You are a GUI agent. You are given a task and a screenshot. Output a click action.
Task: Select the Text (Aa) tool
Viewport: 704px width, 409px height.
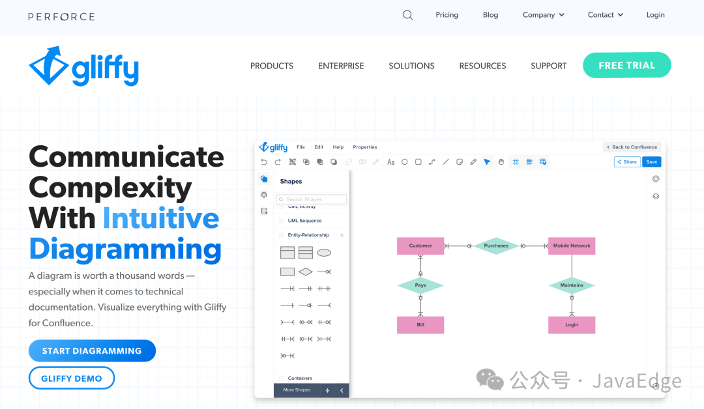(390, 162)
